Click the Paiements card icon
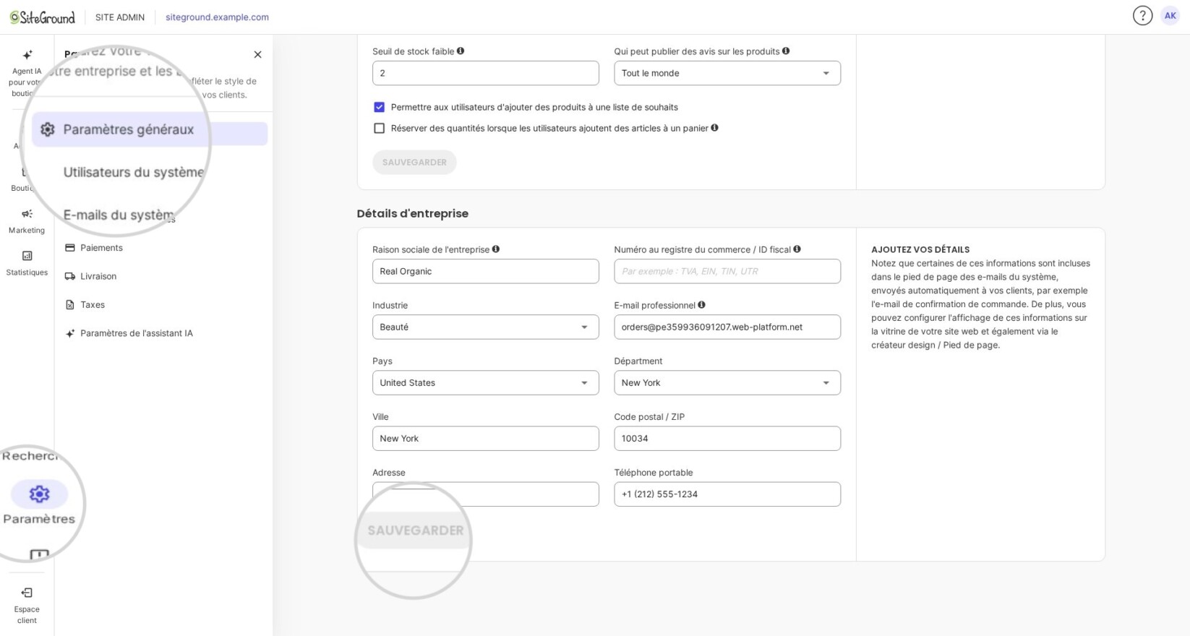1190x636 pixels. [70, 248]
